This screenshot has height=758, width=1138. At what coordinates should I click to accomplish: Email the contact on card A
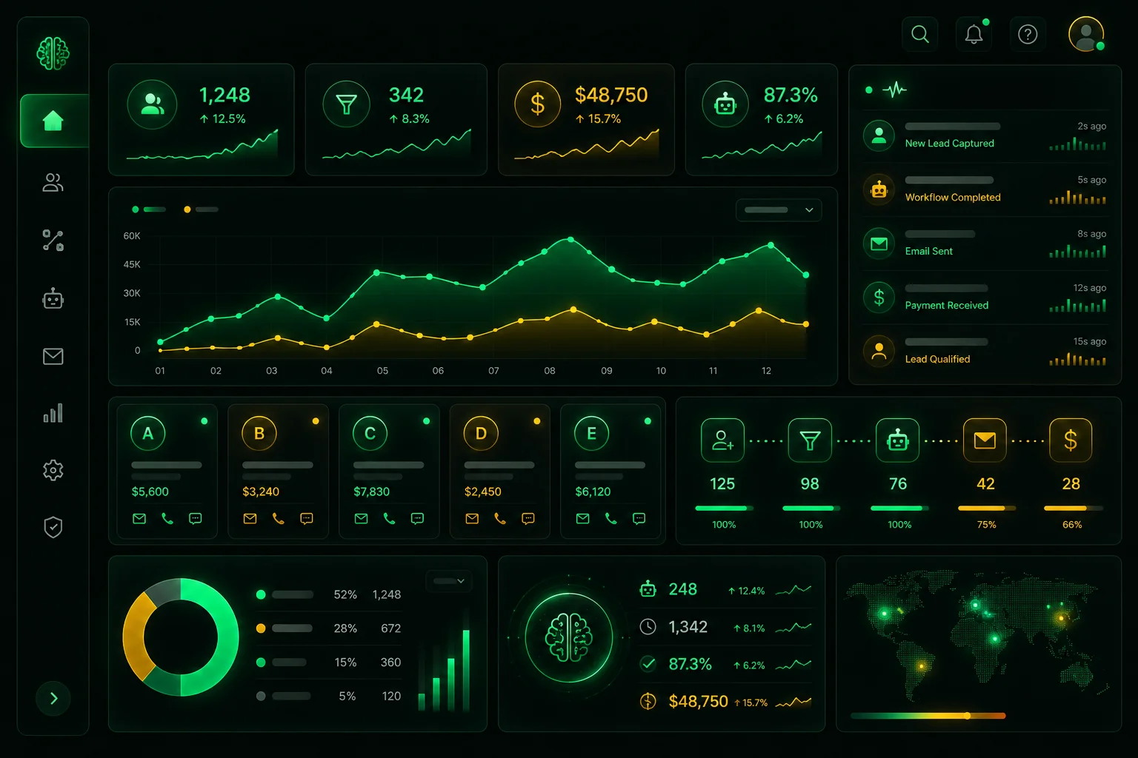coord(139,519)
